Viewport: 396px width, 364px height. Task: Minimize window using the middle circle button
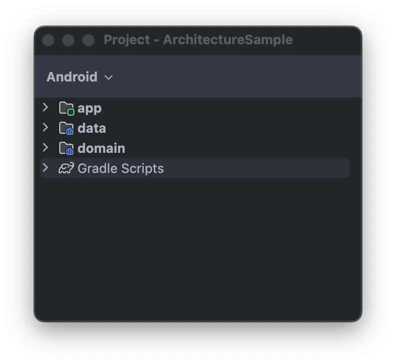pyautogui.click(x=68, y=40)
